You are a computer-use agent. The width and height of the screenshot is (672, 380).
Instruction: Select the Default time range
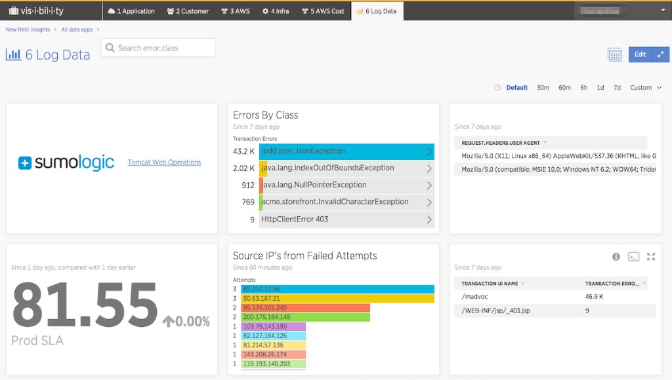(x=516, y=87)
